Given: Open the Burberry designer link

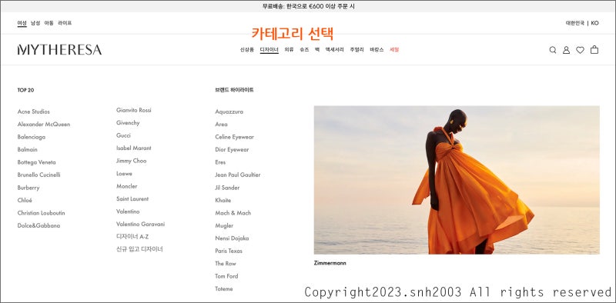Looking at the screenshot, I should tap(28, 188).
